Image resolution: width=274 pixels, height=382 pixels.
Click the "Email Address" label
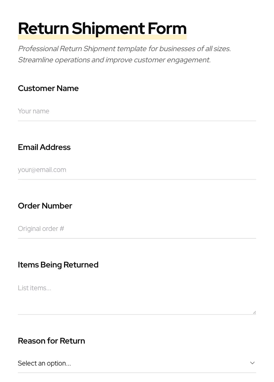tap(44, 147)
